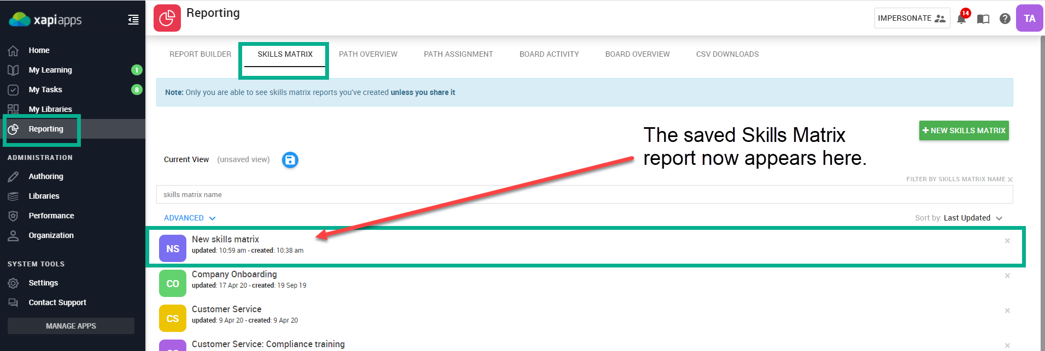This screenshot has width=1045, height=351.
Task: Open My Learning book icon
Action: [x=13, y=70]
